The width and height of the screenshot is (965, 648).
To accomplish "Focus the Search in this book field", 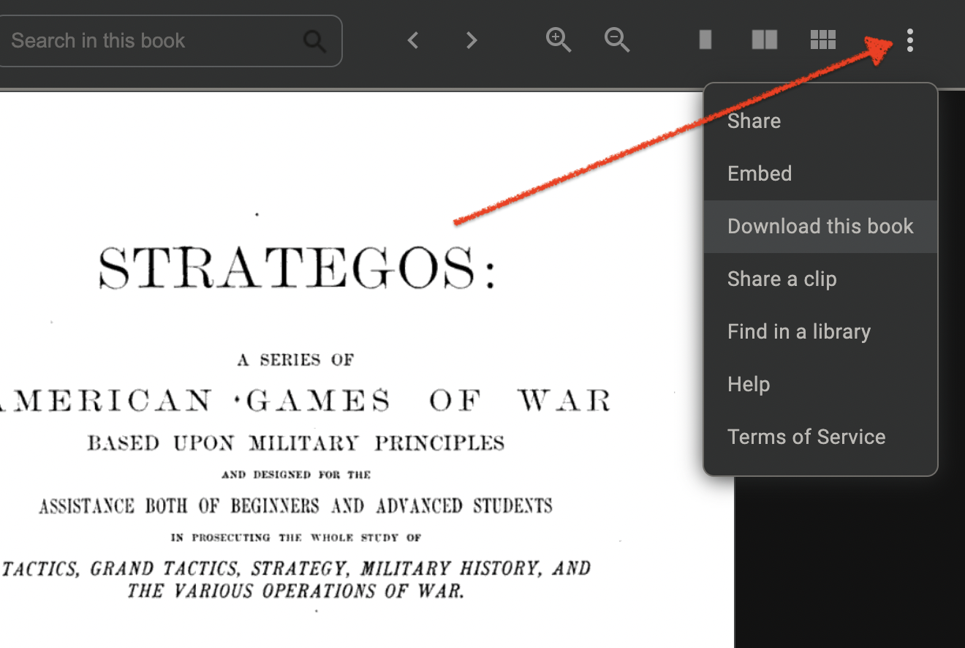I will coord(154,41).
